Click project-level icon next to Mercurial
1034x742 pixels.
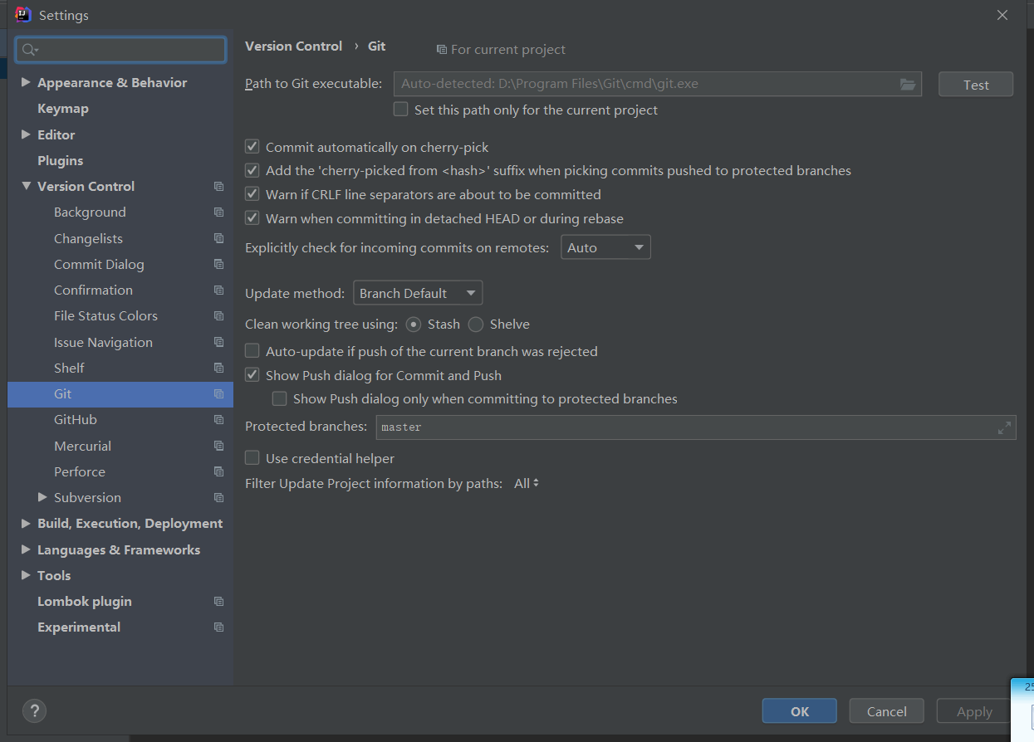click(x=218, y=446)
